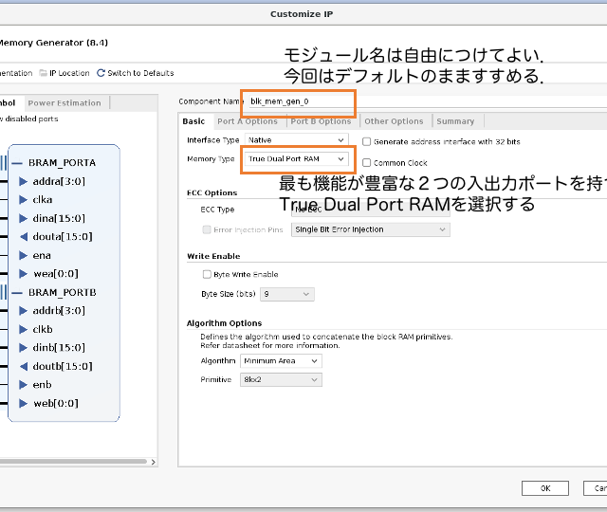Enable Generate address interface with 32 bits
Image resolution: width=607 pixels, height=512 pixels.
click(x=366, y=141)
